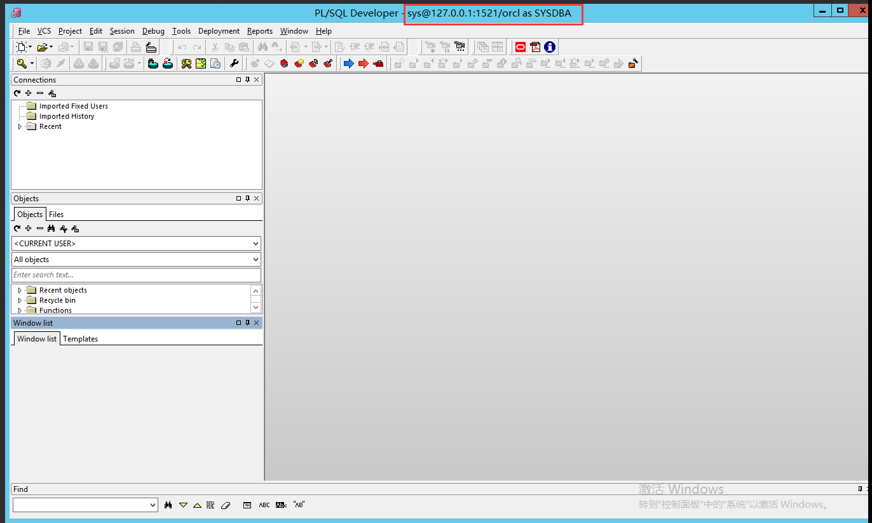872x523 pixels.
Task: Select the Imported History folder
Action: click(67, 117)
